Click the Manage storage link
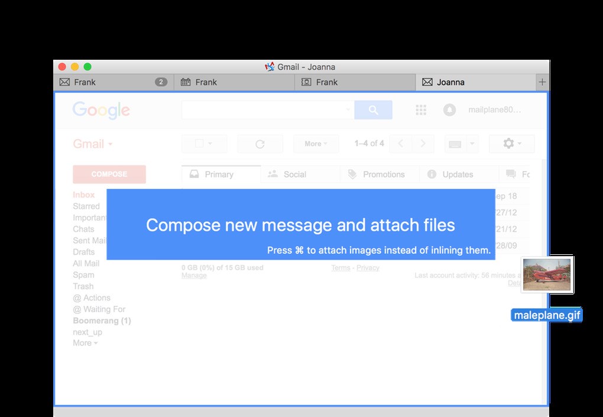 tap(194, 276)
